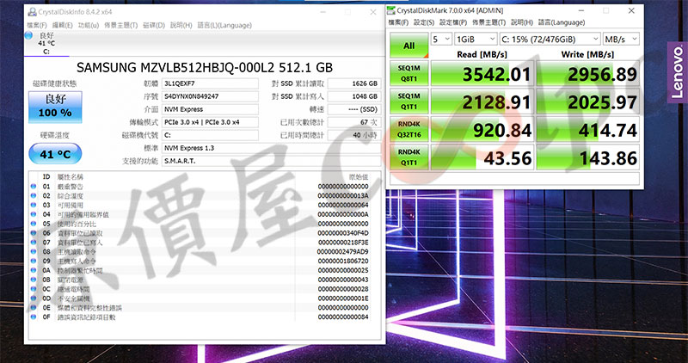Run the SEQ1M Q1T1 test button
Screen dimensions: 688x363
pyautogui.click(x=409, y=101)
